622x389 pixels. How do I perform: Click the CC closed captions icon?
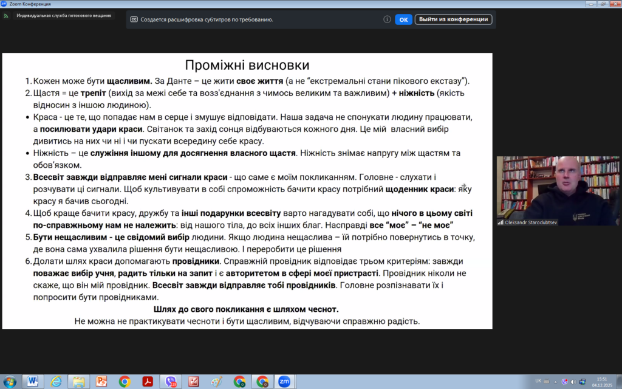click(134, 19)
